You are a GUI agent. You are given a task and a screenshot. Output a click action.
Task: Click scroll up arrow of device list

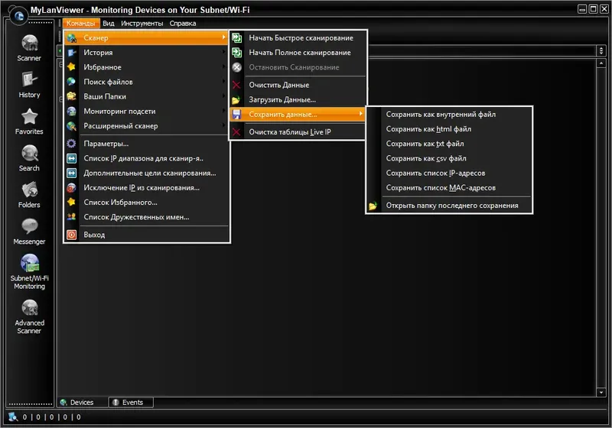(601, 63)
